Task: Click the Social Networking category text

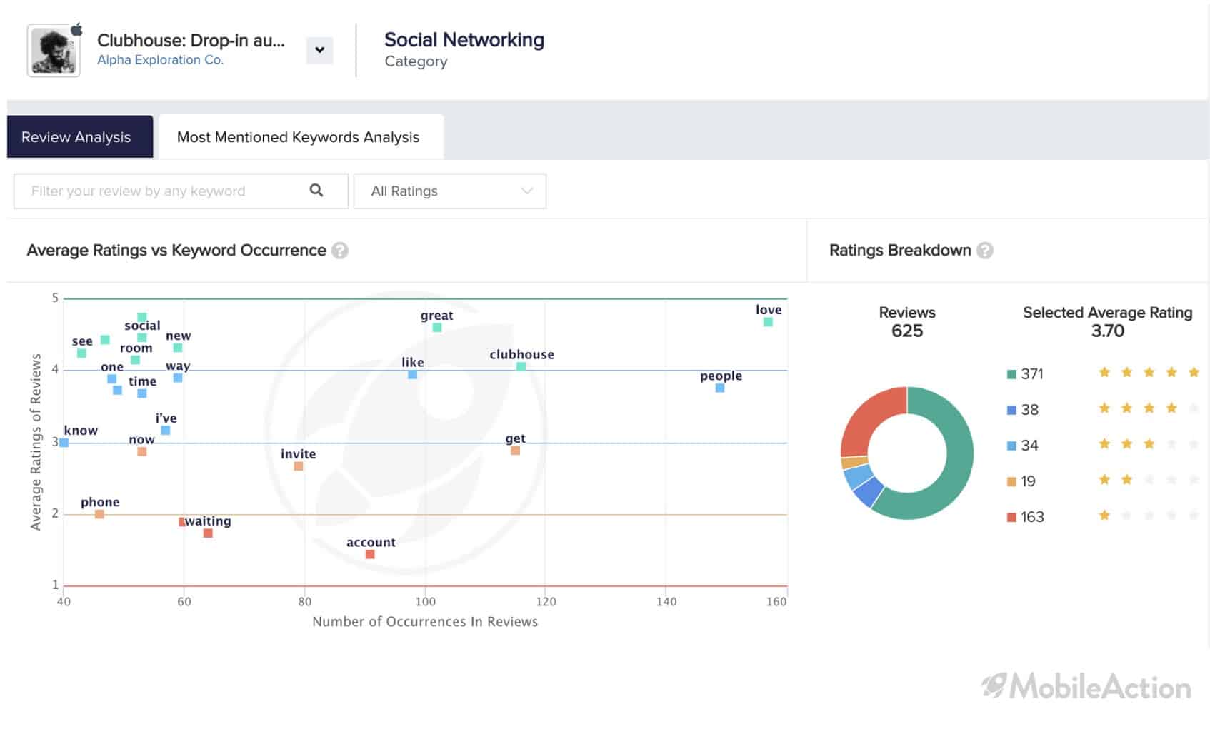Action: coord(464,40)
